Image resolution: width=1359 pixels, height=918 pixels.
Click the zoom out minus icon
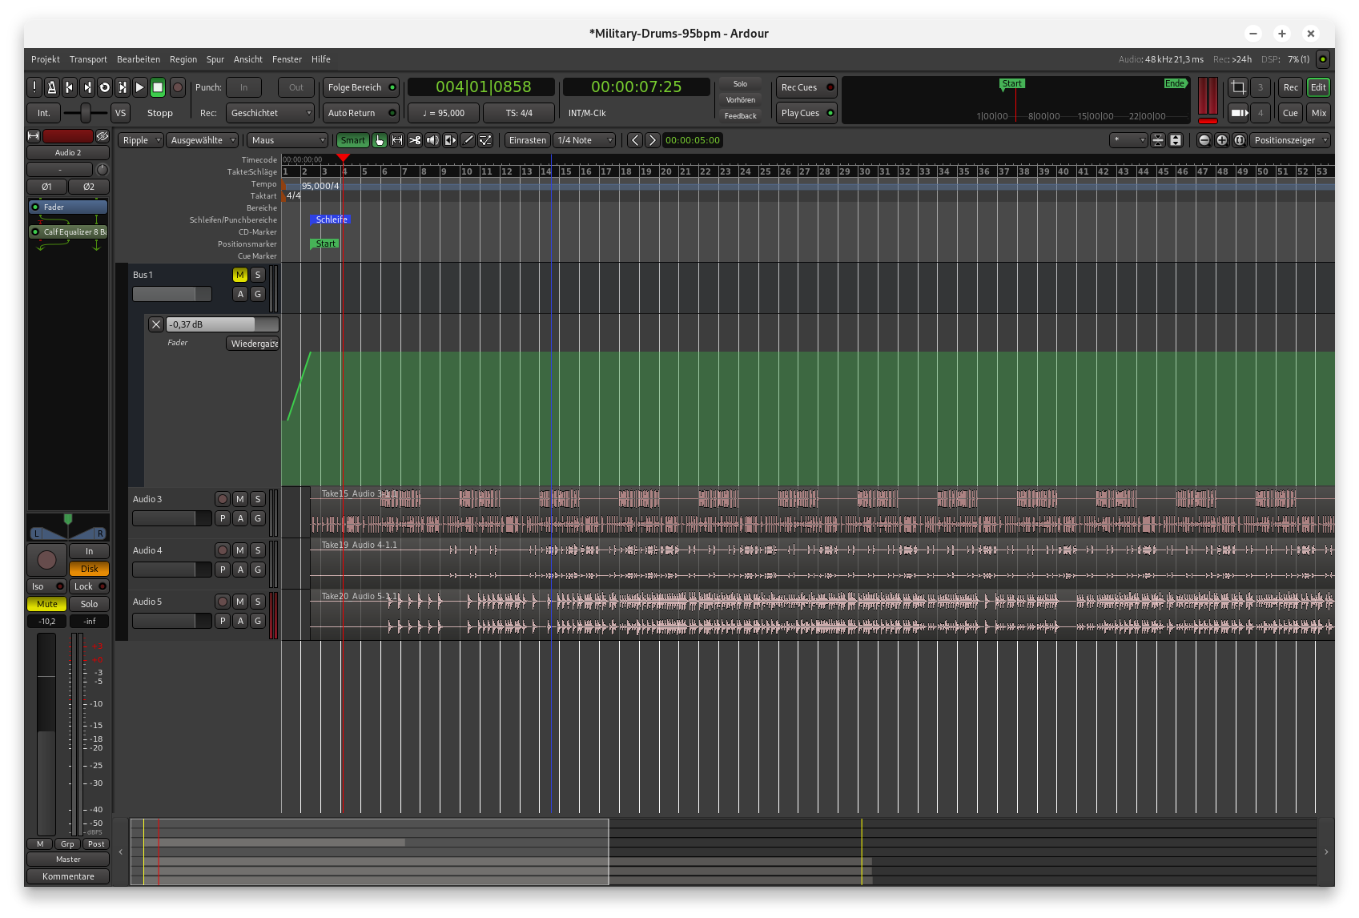(x=1204, y=140)
